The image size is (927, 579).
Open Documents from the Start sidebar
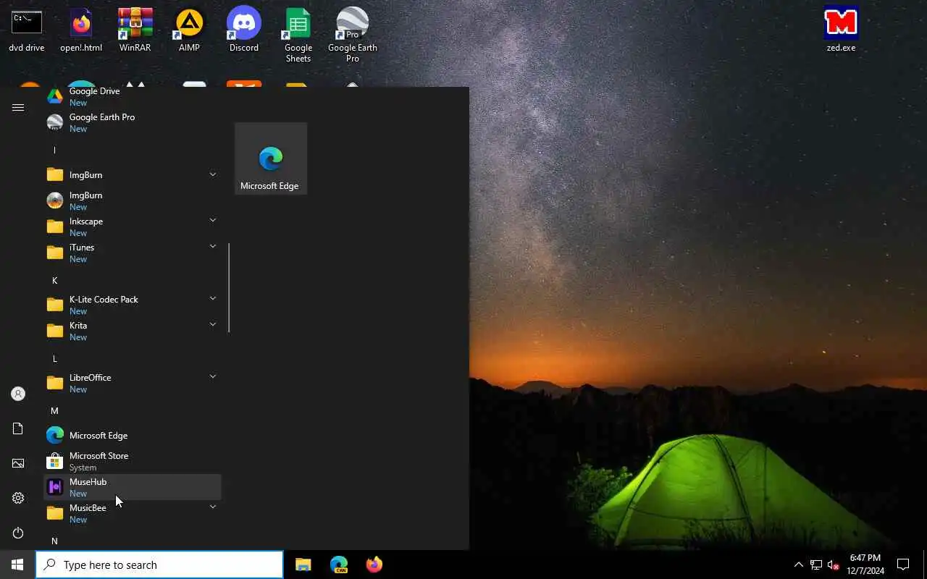coord(18,428)
